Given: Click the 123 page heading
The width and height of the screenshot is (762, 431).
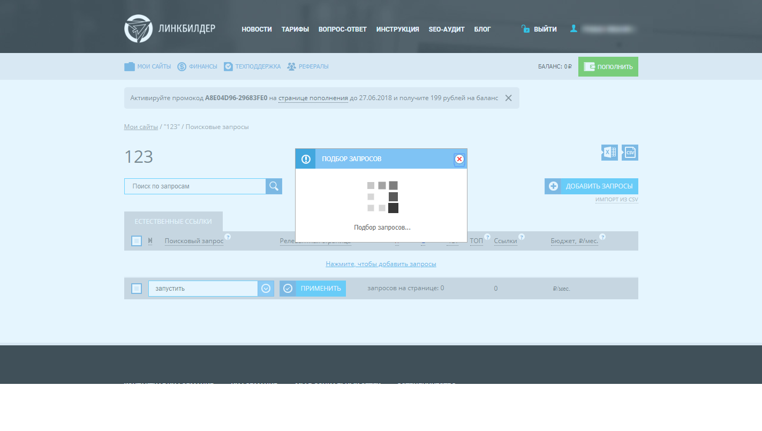Looking at the screenshot, I should [139, 157].
